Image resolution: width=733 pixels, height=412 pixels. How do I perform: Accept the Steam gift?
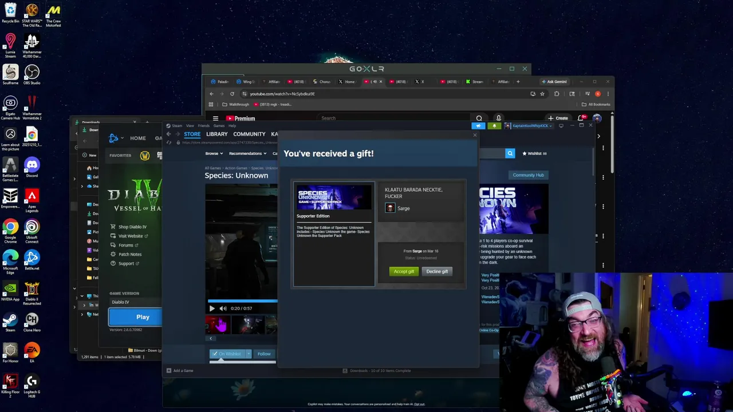(404, 271)
